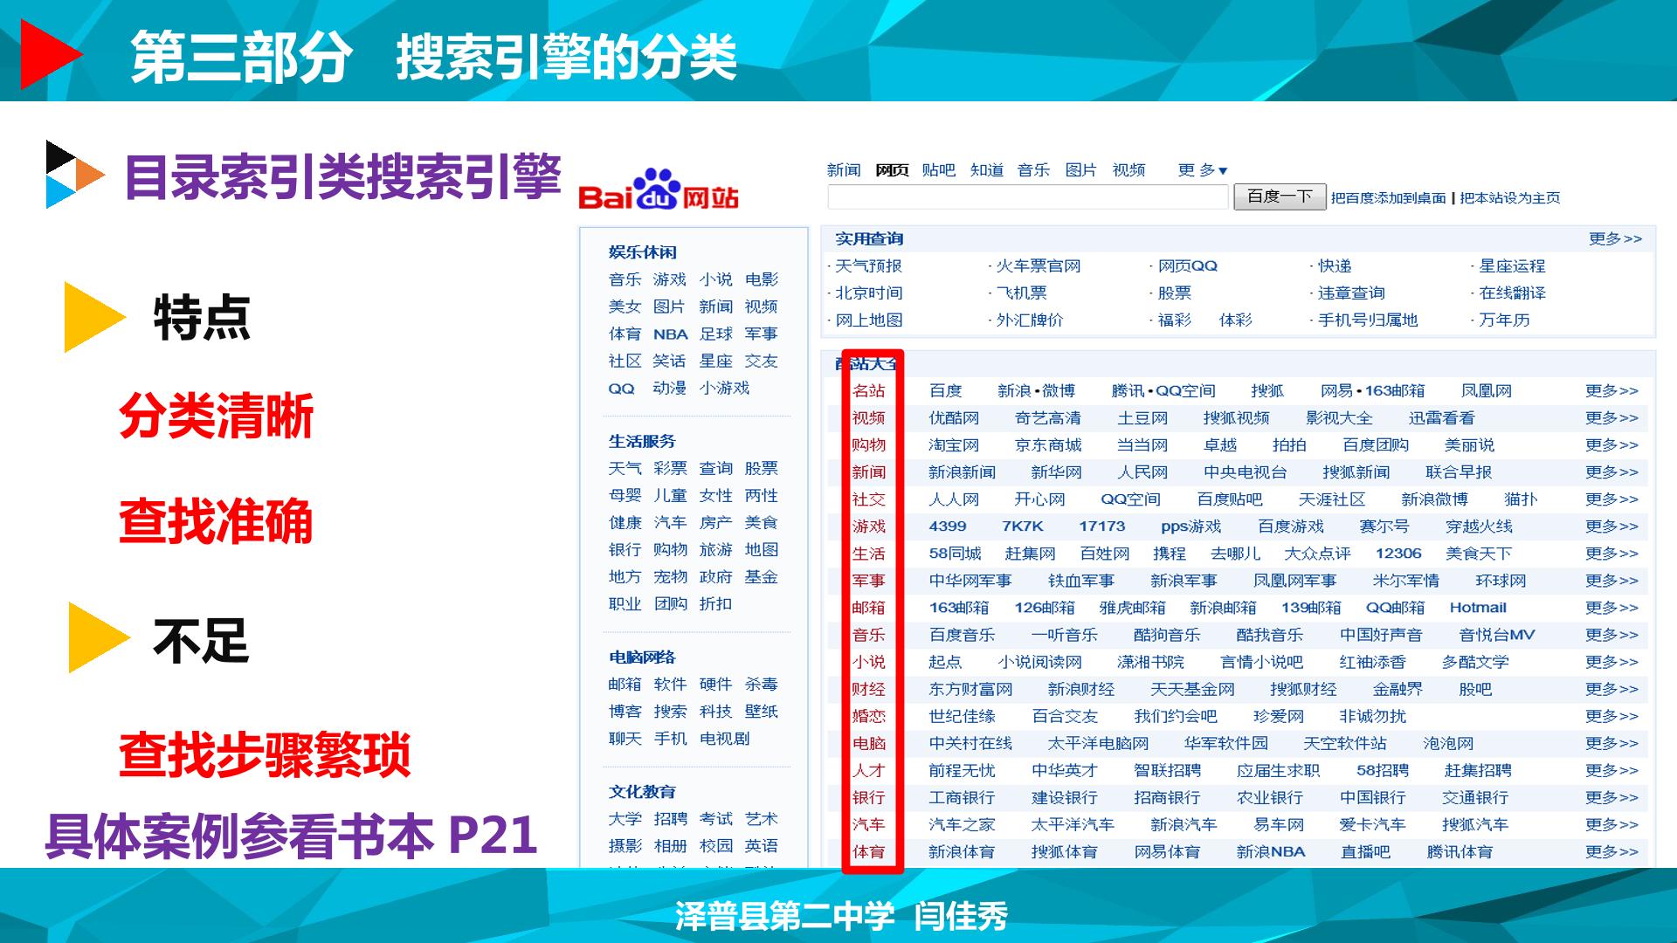Expand 更多>> in the 购物 row
Screen dimensions: 1677x943
[x=1611, y=445]
